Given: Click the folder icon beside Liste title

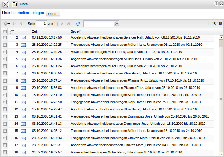Looking at the screenshot, I should [14, 4].
